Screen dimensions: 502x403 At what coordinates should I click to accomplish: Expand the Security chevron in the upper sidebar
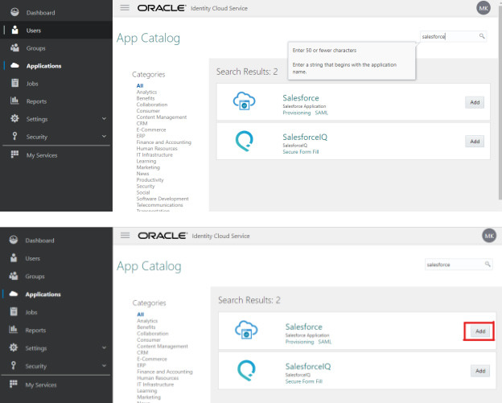tap(104, 137)
